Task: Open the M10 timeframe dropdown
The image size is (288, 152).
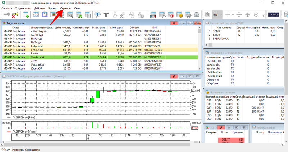Action: pyautogui.click(x=217, y=15)
